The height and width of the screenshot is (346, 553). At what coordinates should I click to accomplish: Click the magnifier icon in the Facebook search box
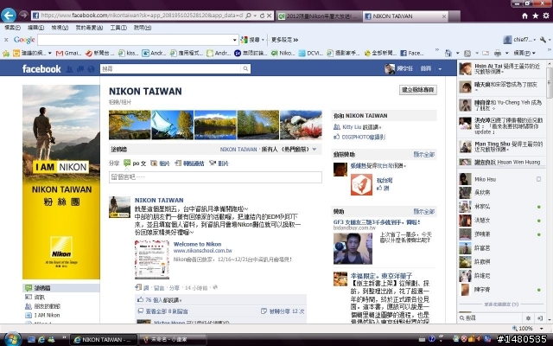pos(245,69)
